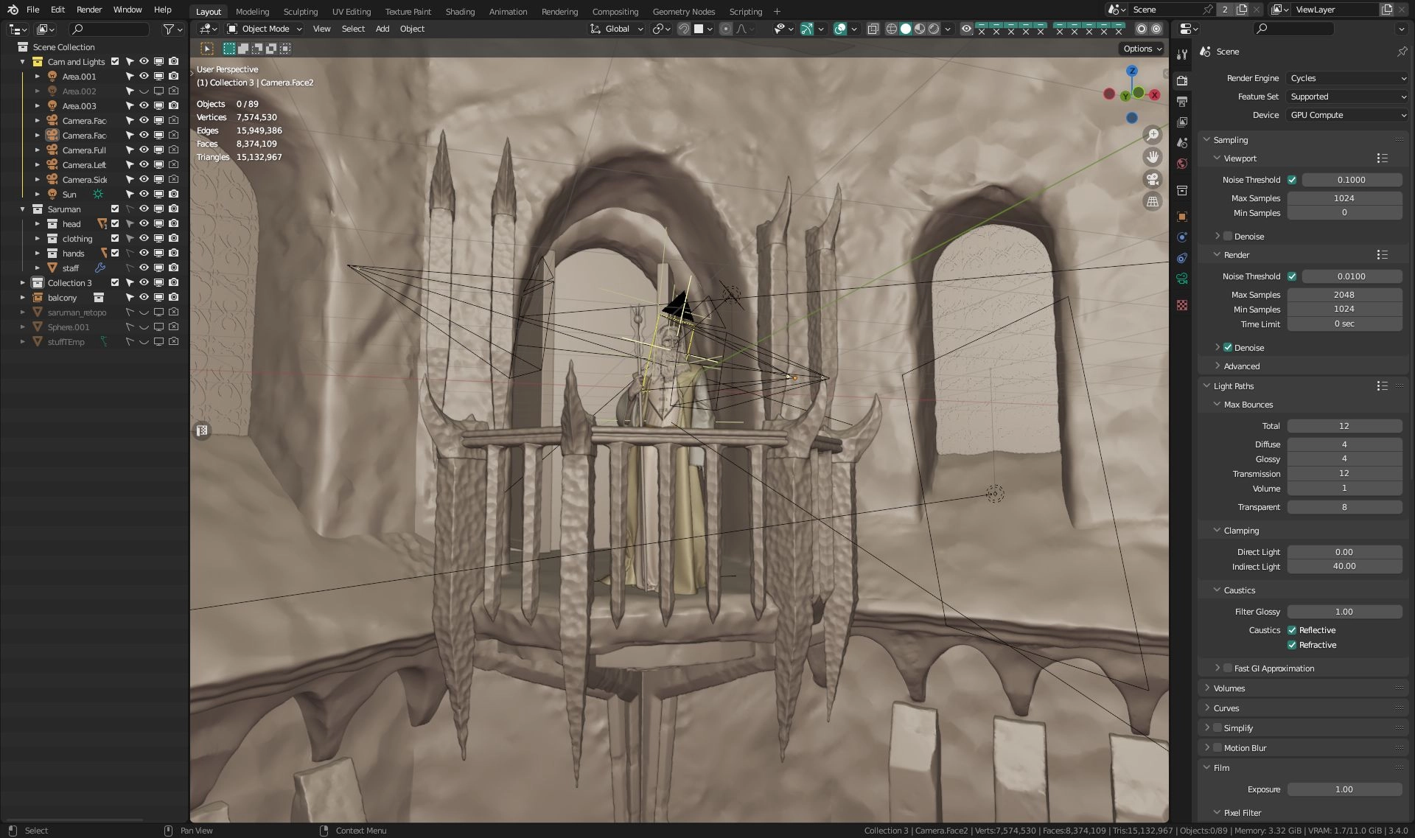Uncheck Reflective caustics checkbox

1292,630
